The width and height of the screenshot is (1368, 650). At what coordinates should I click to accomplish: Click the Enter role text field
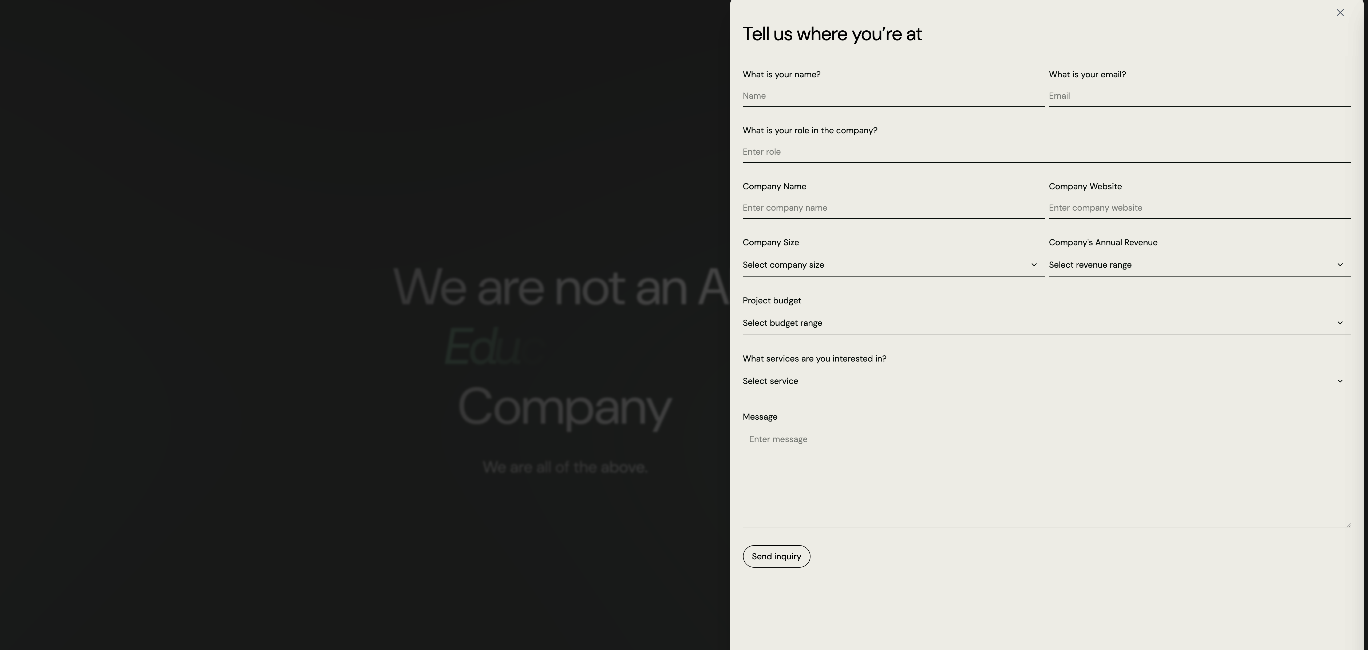tap(1046, 152)
